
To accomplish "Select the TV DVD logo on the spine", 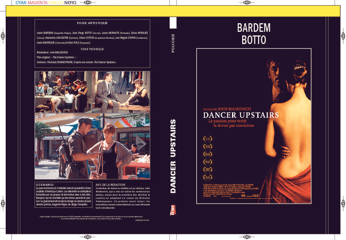I will click(x=173, y=209).
